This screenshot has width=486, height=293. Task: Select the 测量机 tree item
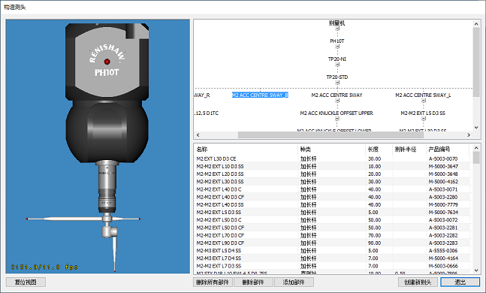(337, 23)
